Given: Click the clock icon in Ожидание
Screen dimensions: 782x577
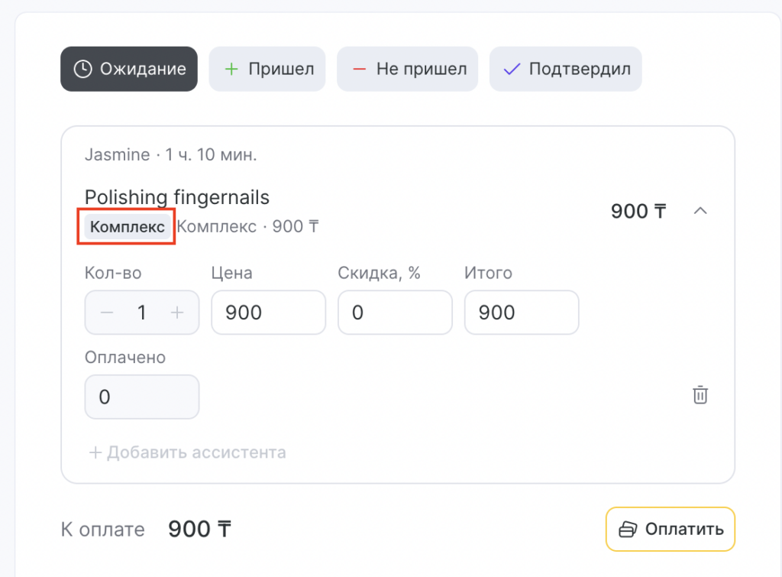Looking at the screenshot, I should (82, 69).
